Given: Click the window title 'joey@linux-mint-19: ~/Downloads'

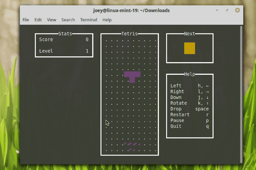Looking at the screenshot, I should coord(131,10).
